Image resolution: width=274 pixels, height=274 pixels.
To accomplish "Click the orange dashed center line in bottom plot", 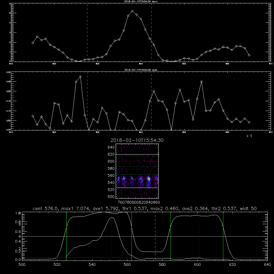I will pos(155,236).
